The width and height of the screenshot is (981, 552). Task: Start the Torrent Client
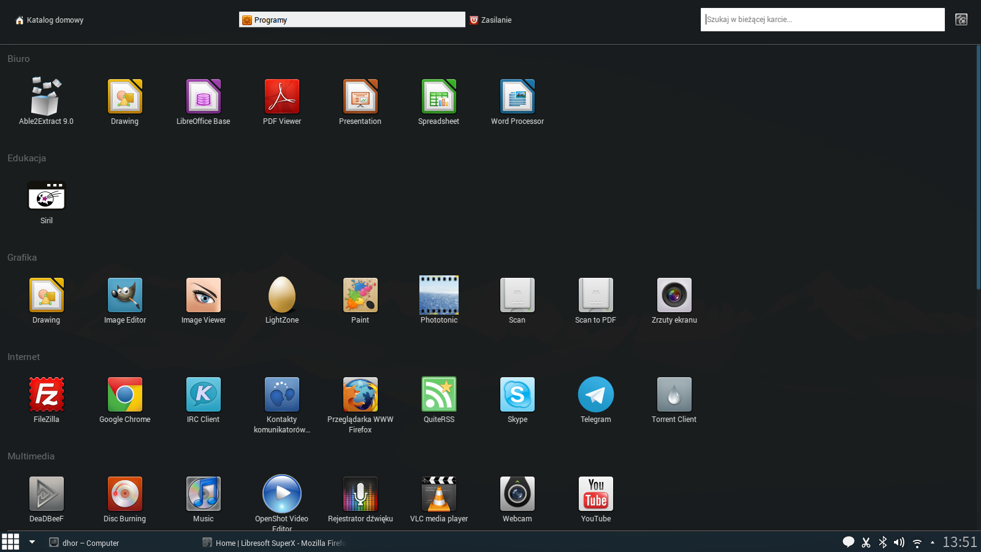tap(674, 400)
